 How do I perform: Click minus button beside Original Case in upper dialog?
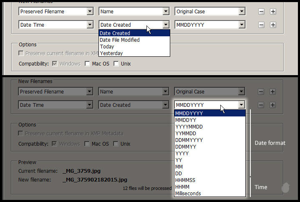[261, 12]
